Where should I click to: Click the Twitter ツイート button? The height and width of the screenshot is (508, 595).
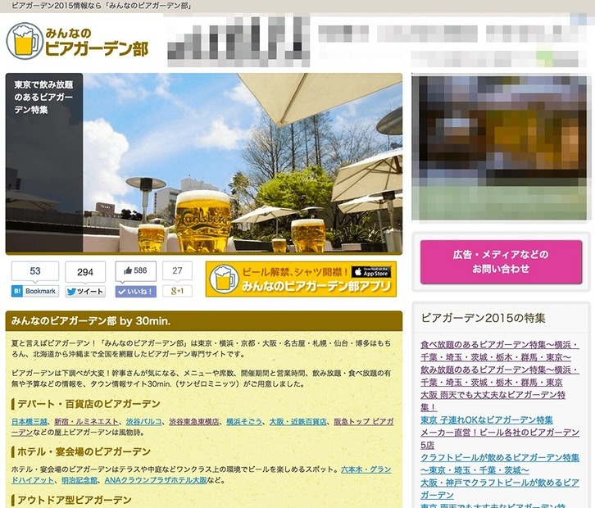pyautogui.click(x=85, y=292)
